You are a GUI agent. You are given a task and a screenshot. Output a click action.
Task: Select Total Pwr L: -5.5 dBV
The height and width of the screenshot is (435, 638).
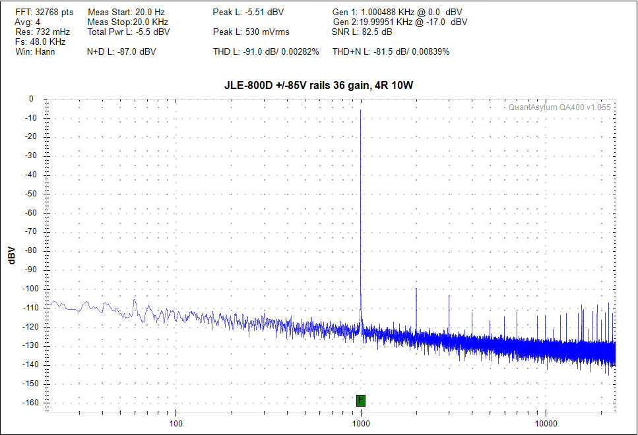click(x=129, y=32)
